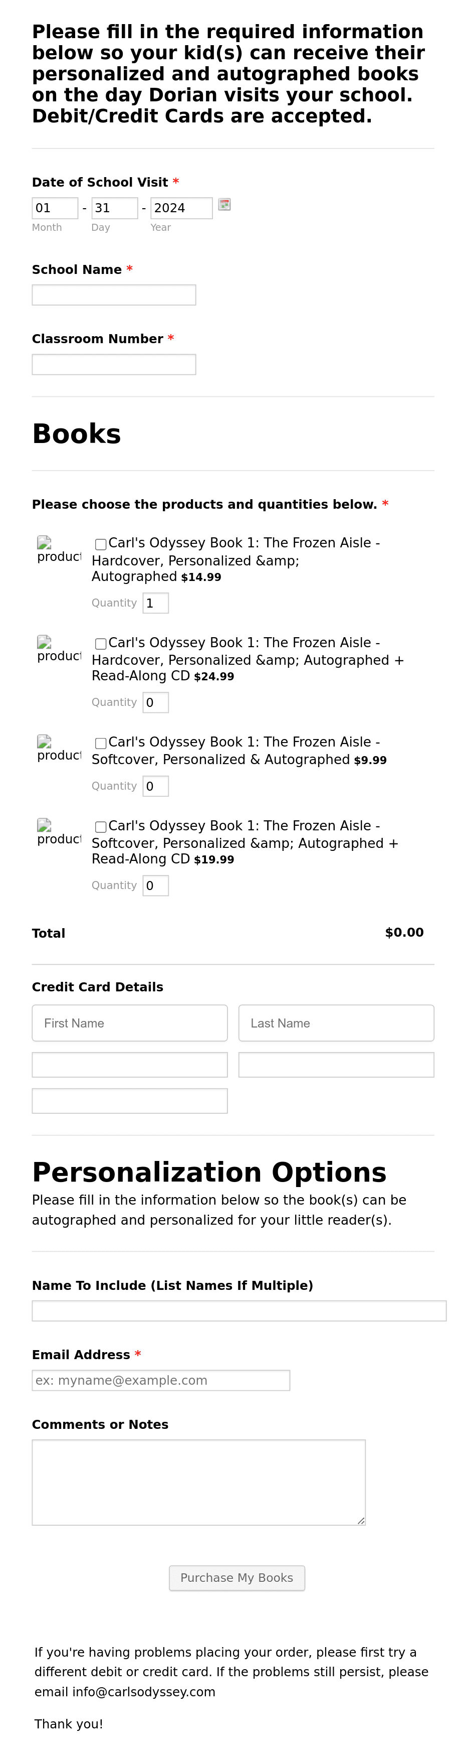Screen dimensions: 466x1760
Task: Click the Last Name credit card field
Action: point(336,1023)
